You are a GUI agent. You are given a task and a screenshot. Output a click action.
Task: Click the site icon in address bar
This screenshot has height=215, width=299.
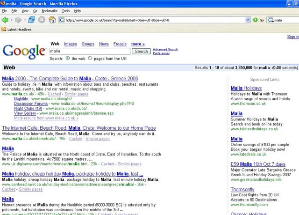[62, 20]
